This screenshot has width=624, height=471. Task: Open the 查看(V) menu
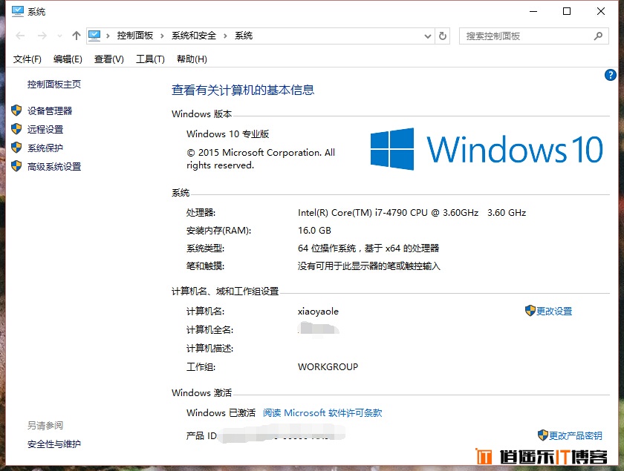point(109,59)
